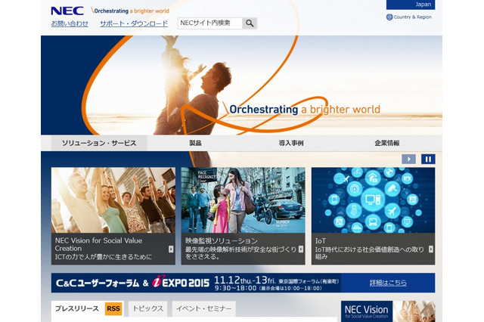Click the 'ICTの力で人が豊かに生きるために' caption
This screenshot has width=484, height=322.
104,257
